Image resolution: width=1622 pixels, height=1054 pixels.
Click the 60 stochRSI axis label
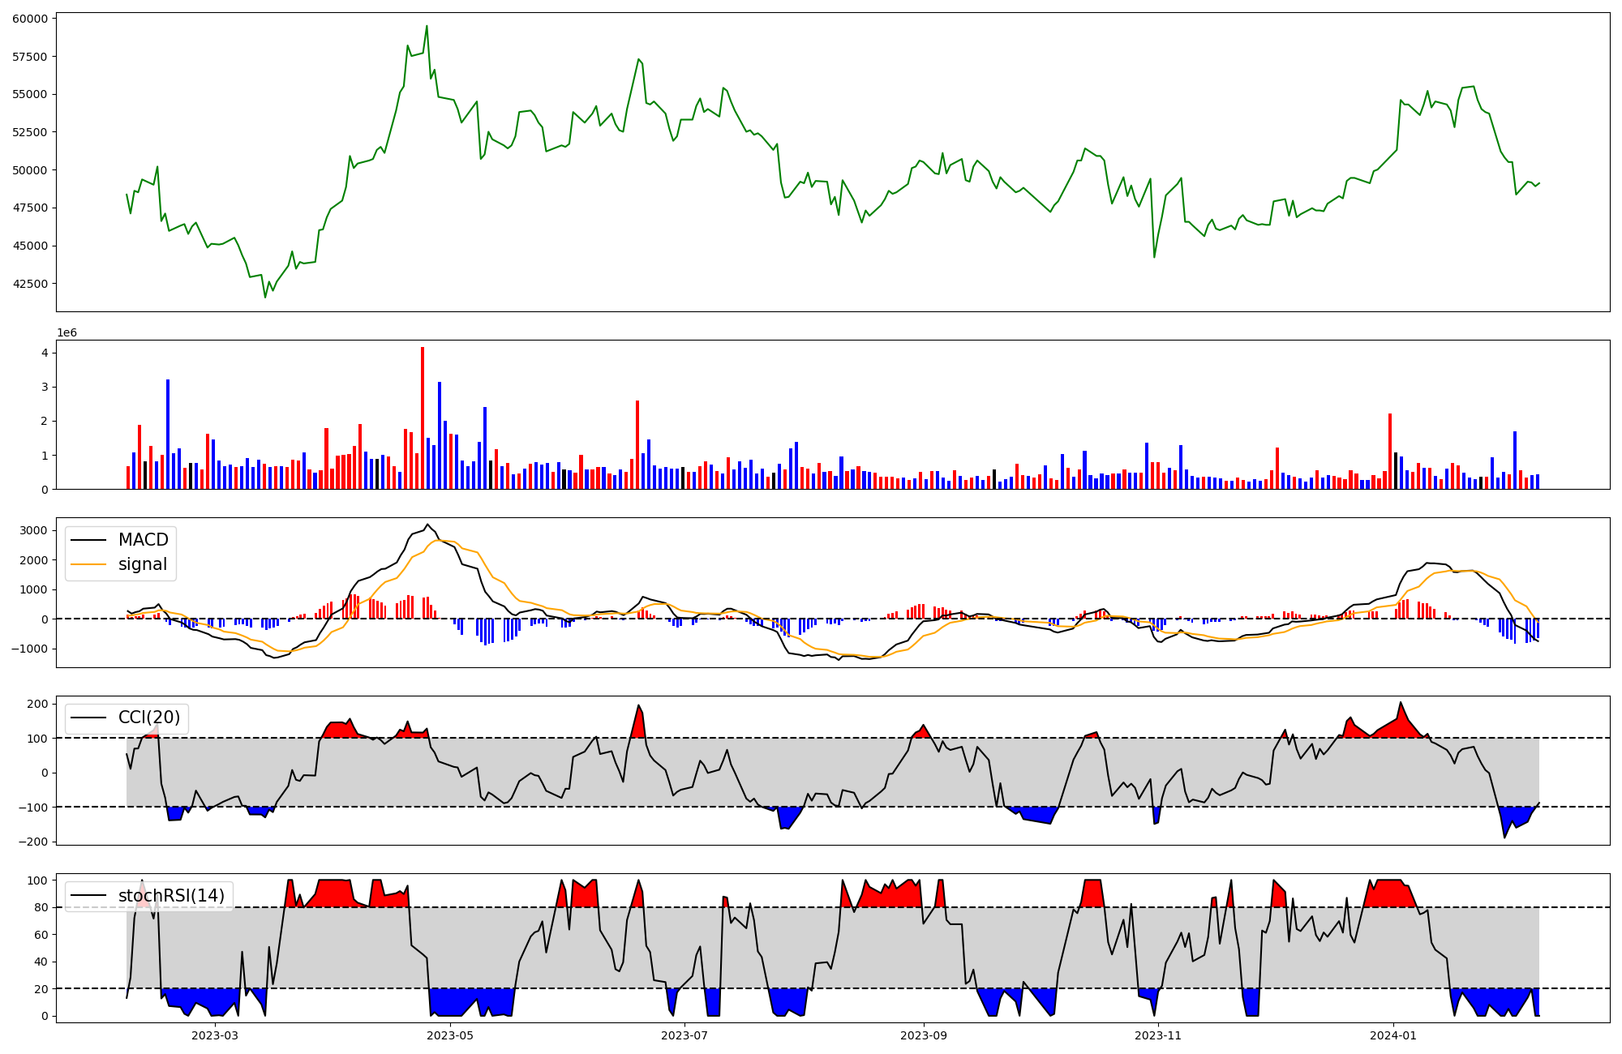pyautogui.click(x=41, y=935)
